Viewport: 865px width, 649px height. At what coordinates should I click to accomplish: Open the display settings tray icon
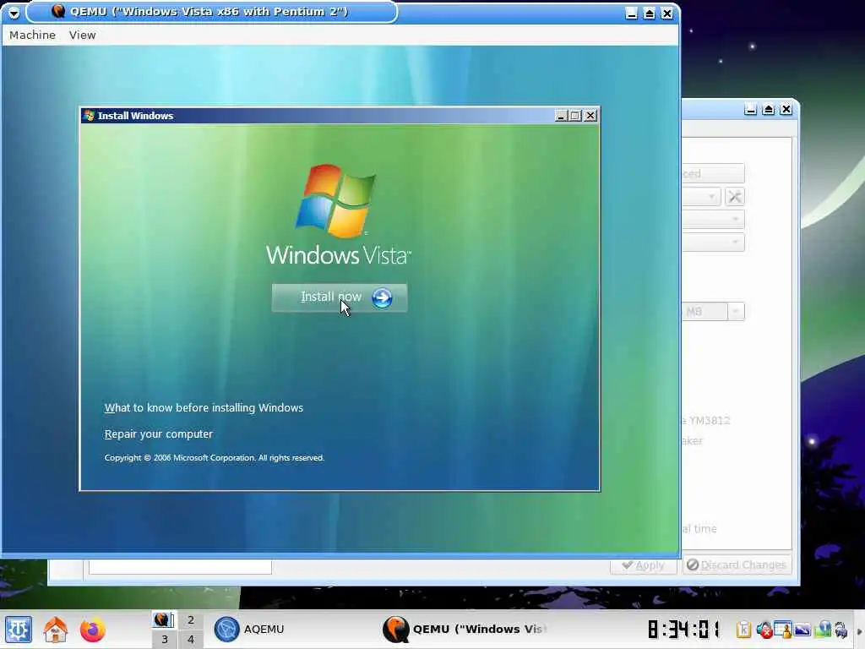point(802,629)
